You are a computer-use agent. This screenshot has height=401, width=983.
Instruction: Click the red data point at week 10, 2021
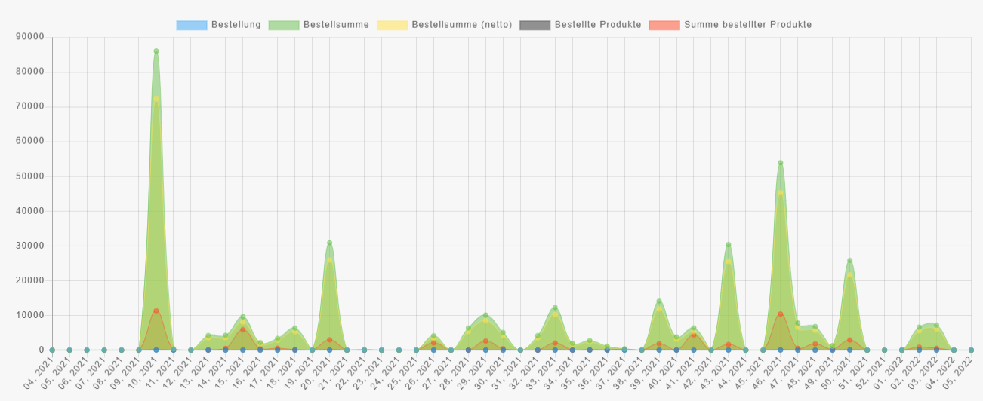click(156, 311)
